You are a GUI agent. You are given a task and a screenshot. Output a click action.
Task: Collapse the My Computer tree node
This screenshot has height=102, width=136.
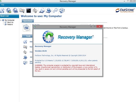(x=1, y=20)
